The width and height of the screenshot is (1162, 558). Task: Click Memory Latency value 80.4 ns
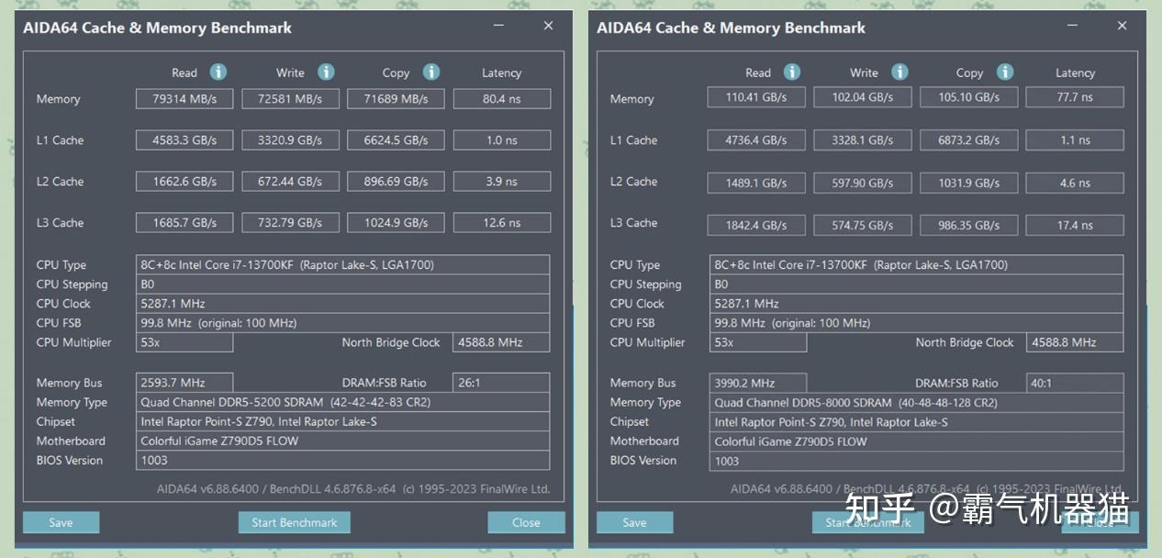tap(501, 98)
